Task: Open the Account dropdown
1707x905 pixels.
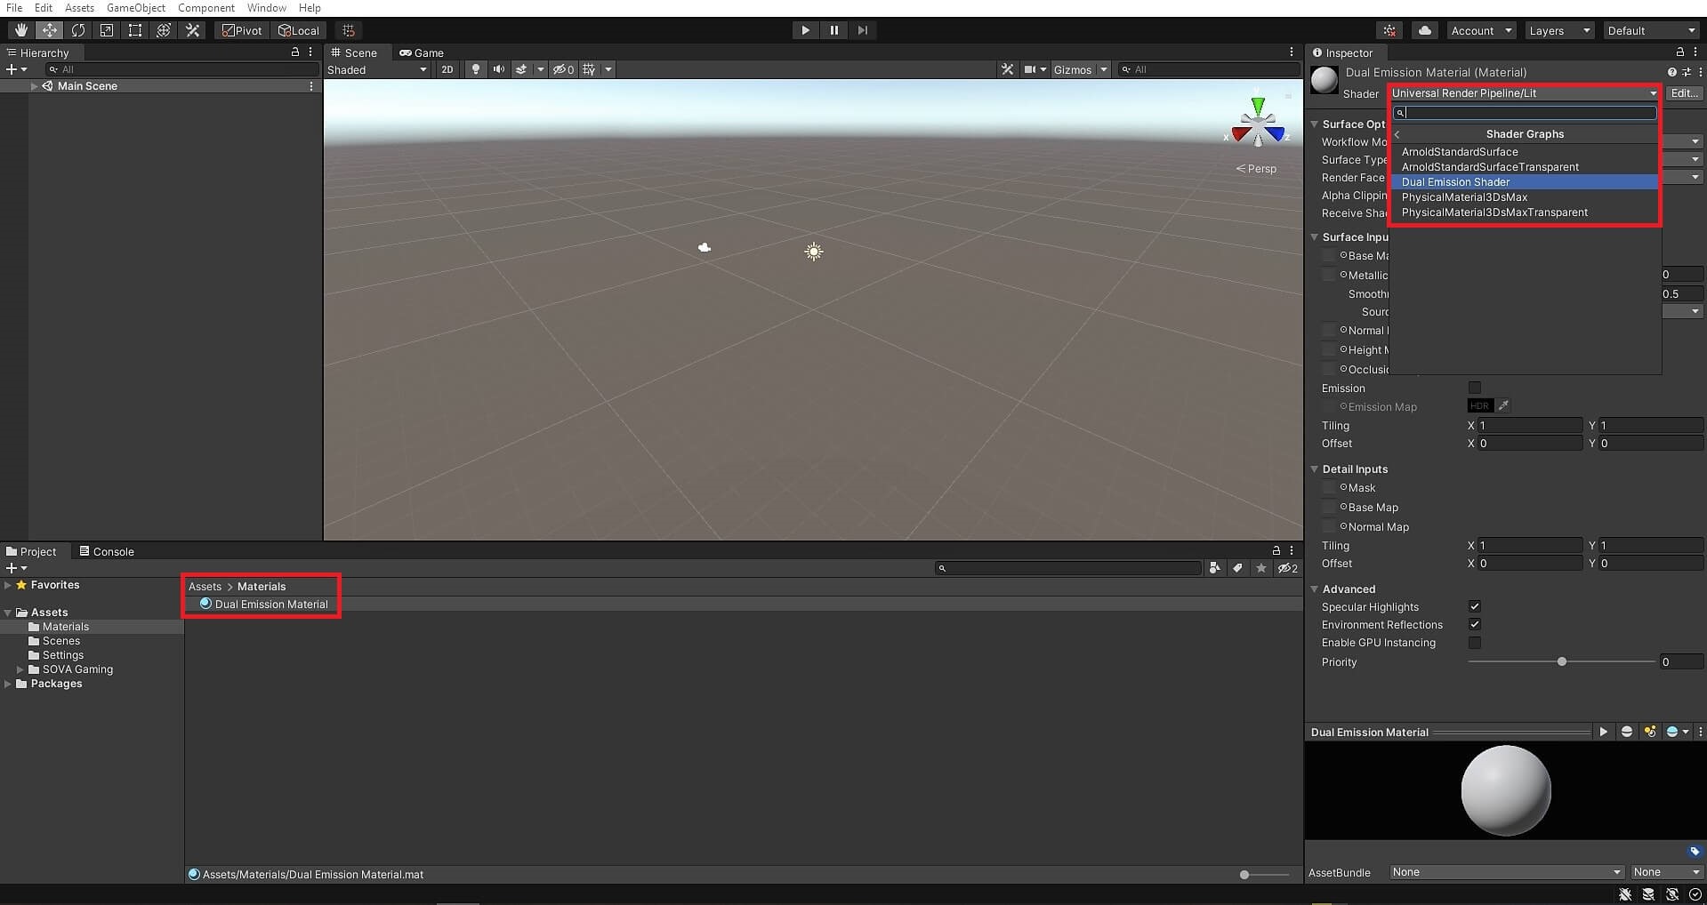Action: point(1481,30)
